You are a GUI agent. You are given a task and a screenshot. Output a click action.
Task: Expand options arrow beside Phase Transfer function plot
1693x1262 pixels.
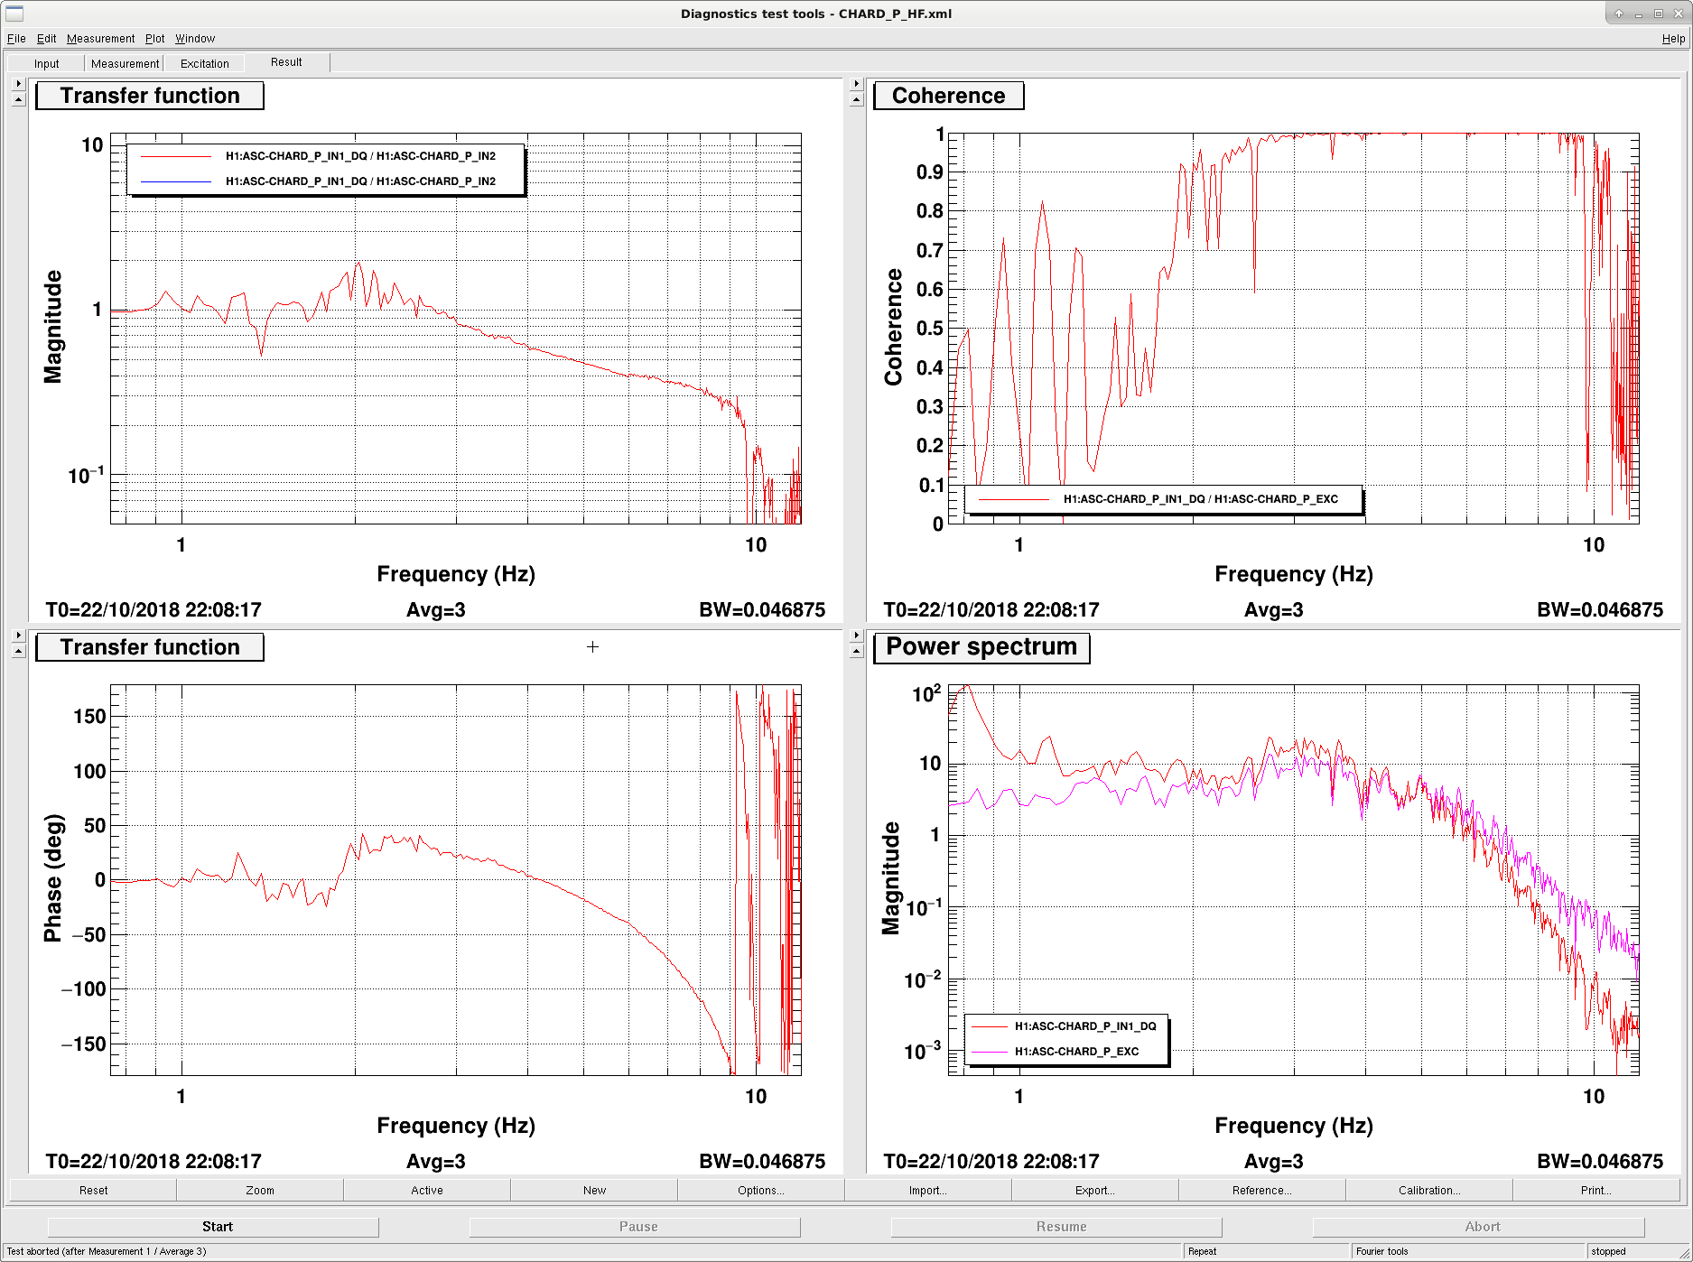click(x=18, y=636)
